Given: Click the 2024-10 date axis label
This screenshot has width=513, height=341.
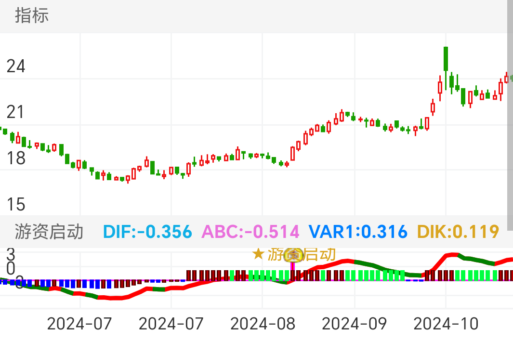Looking at the screenshot, I should pyautogui.click(x=446, y=324).
